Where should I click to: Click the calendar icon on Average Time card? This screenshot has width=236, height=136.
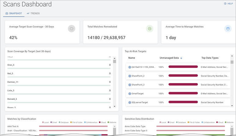pos(227,29)
